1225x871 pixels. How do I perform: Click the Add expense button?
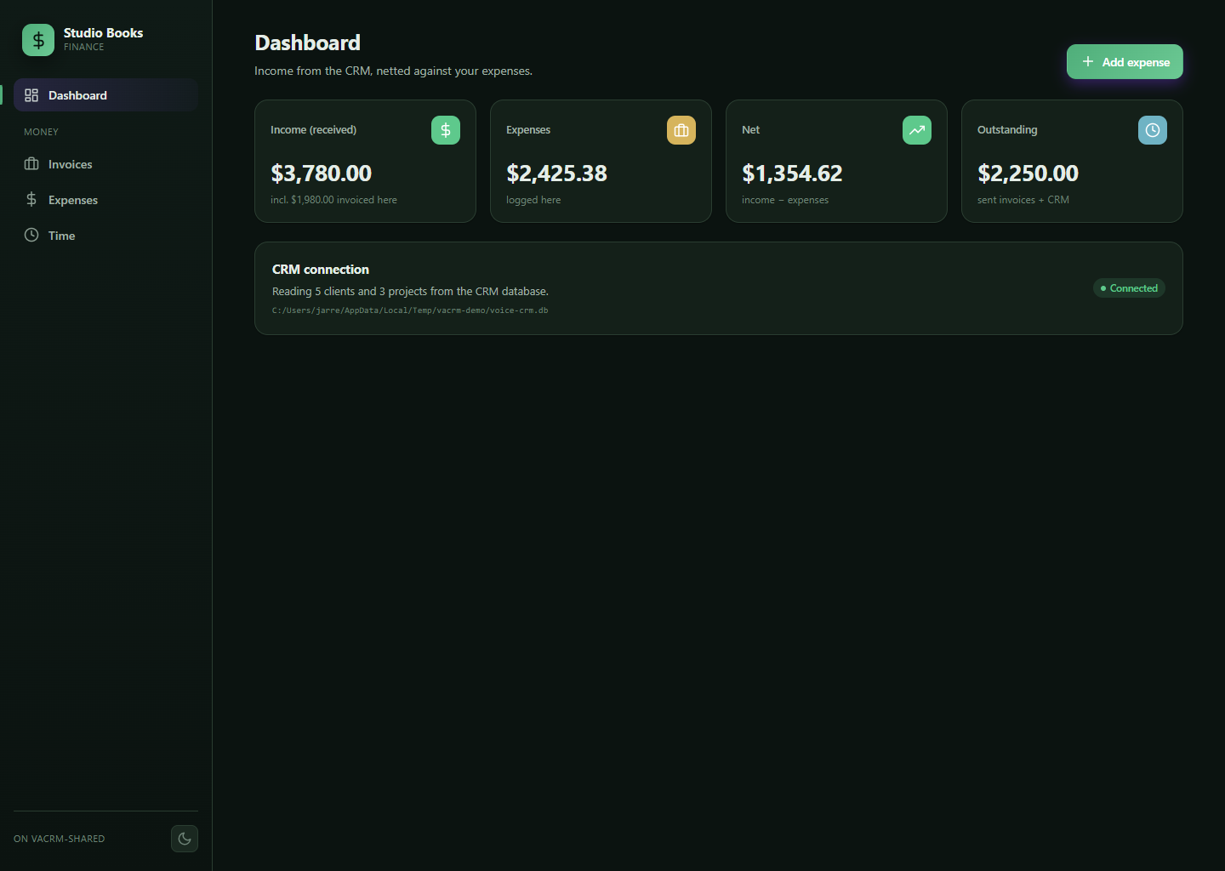(x=1125, y=62)
